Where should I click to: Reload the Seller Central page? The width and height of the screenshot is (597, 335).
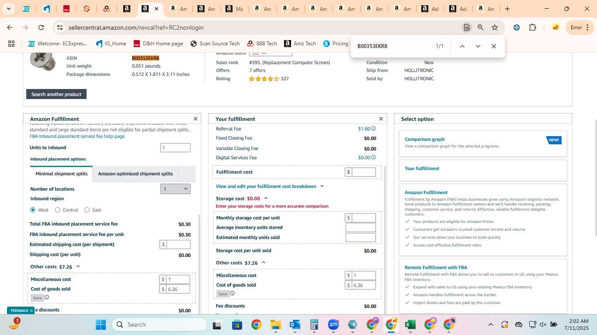pos(41,27)
